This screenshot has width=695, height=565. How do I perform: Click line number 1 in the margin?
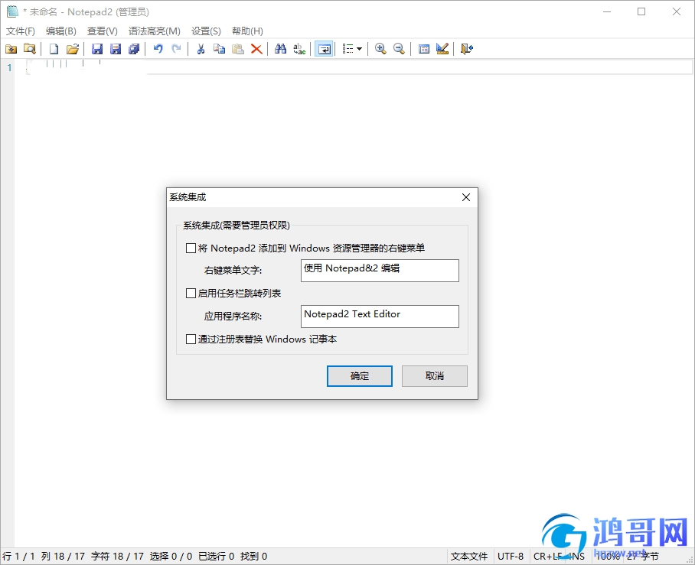click(9, 68)
